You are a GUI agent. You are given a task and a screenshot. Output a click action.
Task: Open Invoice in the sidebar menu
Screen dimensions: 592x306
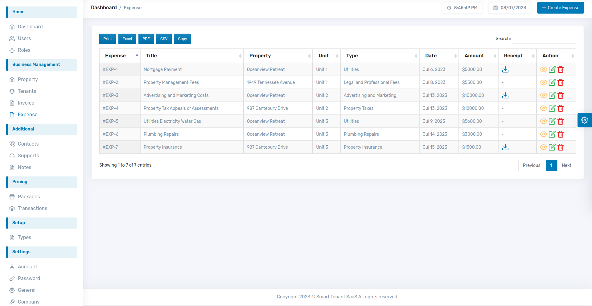pos(26,103)
